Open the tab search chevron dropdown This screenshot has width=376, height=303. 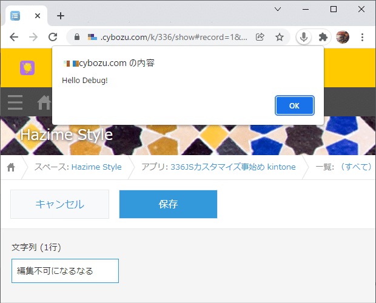point(278,9)
